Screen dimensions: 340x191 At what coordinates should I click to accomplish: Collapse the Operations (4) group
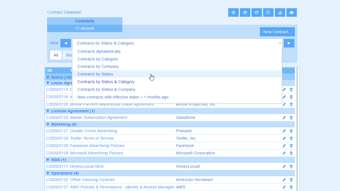(48, 173)
